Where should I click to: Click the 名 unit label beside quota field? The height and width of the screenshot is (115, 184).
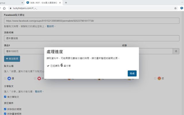pyautogui.click(x=176, y=51)
